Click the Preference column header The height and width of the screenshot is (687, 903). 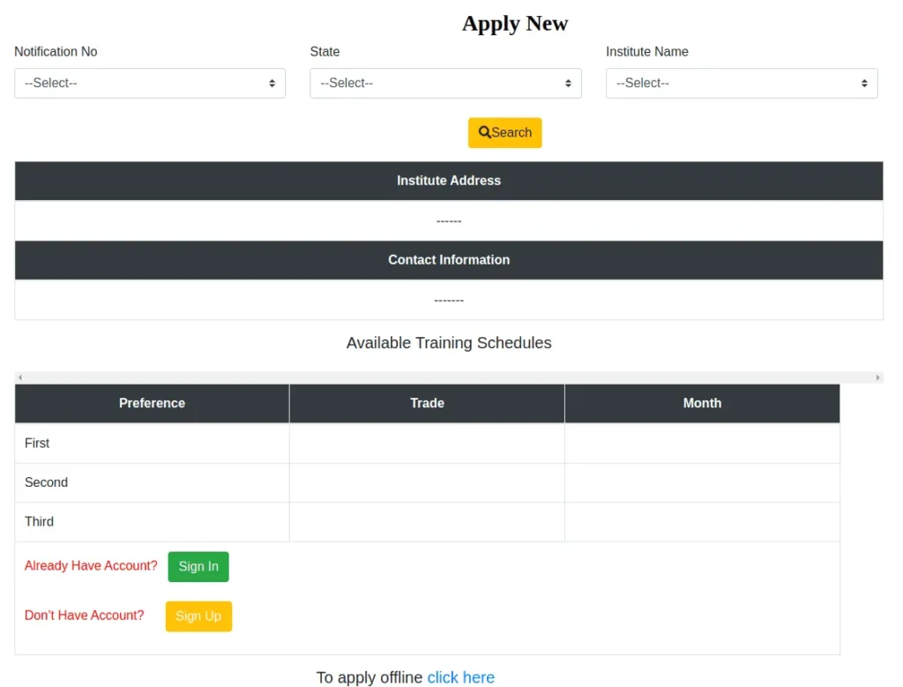152,403
